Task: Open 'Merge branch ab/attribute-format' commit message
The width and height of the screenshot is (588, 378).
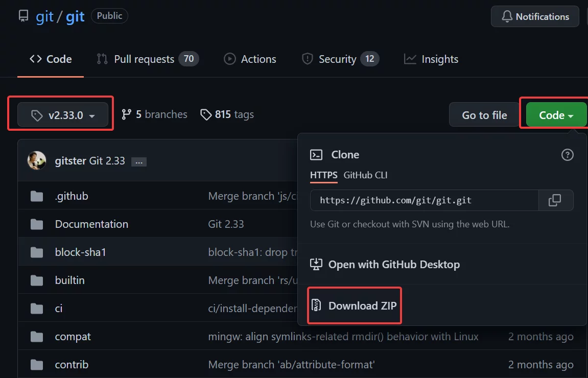Action: tap(291, 365)
